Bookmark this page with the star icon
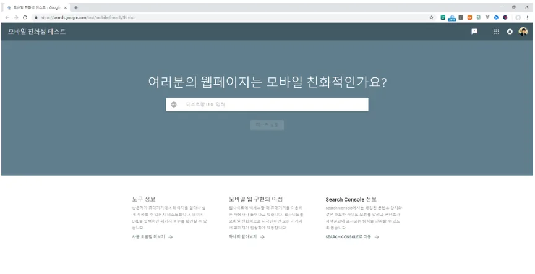Image resolution: width=535 pixels, height=274 pixels. 431,17
